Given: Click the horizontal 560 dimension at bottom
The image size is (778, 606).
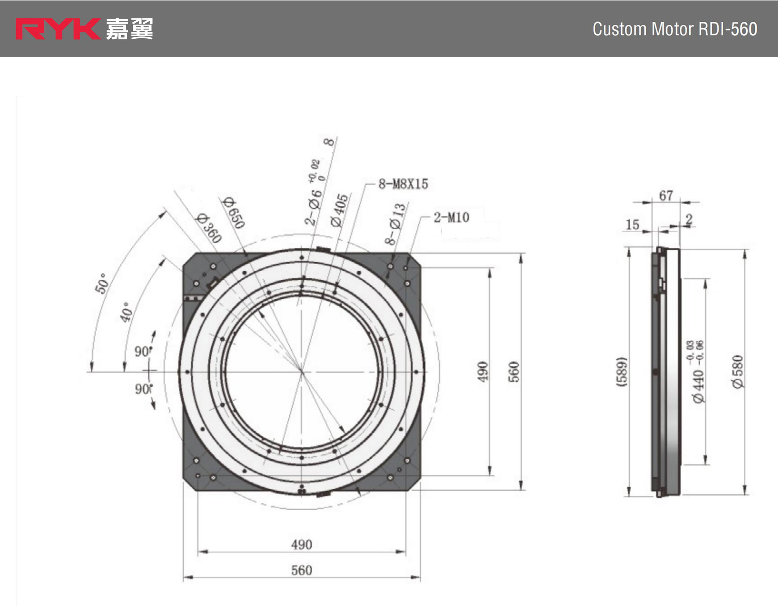Looking at the screenshot, I should (301, 570).
